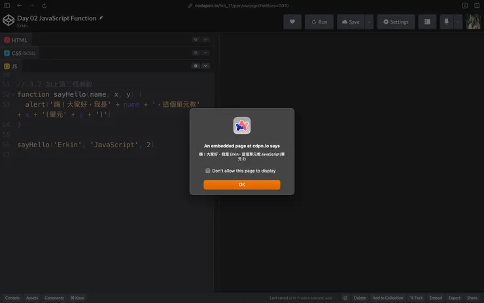Select the HTML editor tab
Screen dimensions: 484x303
click(16, 40)
